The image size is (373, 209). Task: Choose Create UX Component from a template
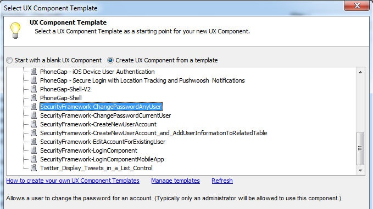coord(110,60)
